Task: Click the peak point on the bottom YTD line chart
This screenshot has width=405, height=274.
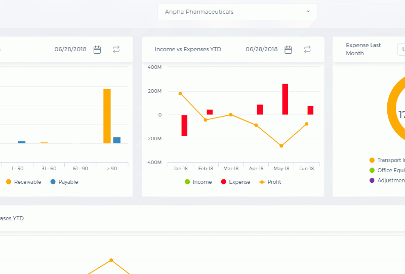Action: click(111, 260)
